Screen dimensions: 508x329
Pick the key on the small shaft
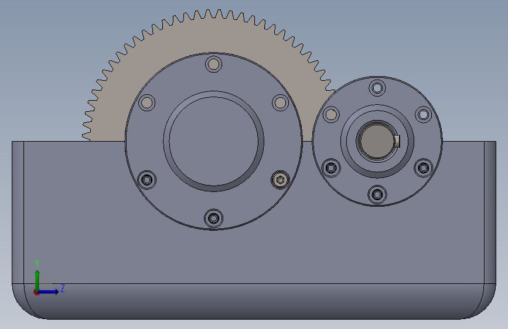tap(397, 141)
